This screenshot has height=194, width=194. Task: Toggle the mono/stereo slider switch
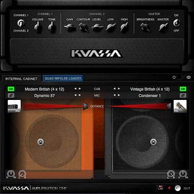(181, 77)
